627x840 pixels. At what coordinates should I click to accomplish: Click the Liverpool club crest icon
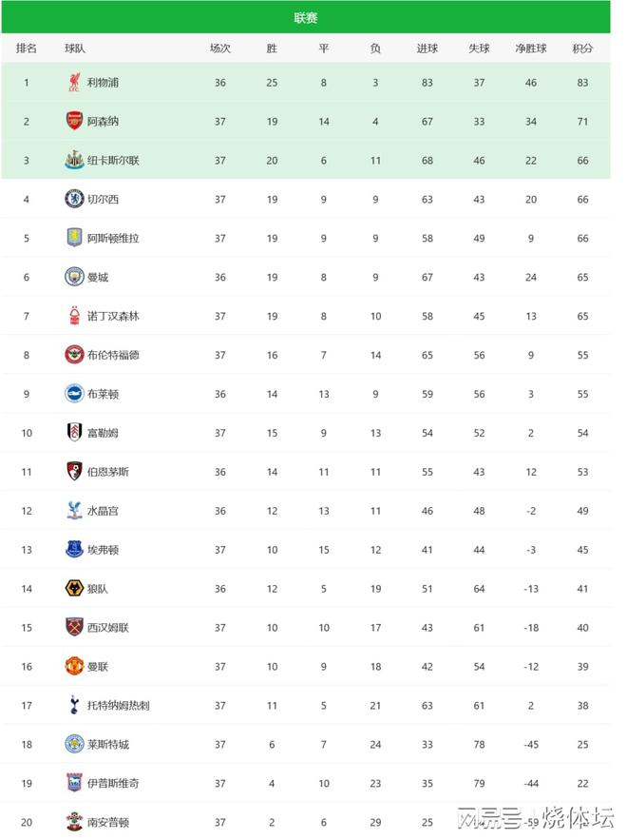(73, 83)
